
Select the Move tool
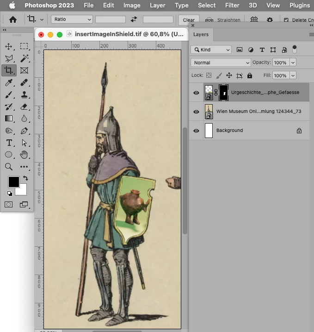pyautogui.click(x=9, y=46)
